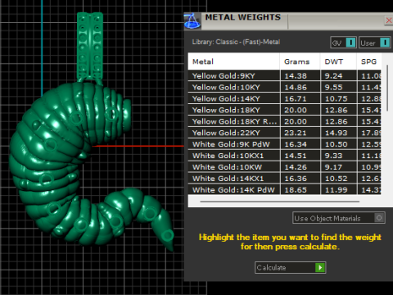Close the Metal Weights panel
Viewport: 393px width, 295px height.
[x=389, y=20]
